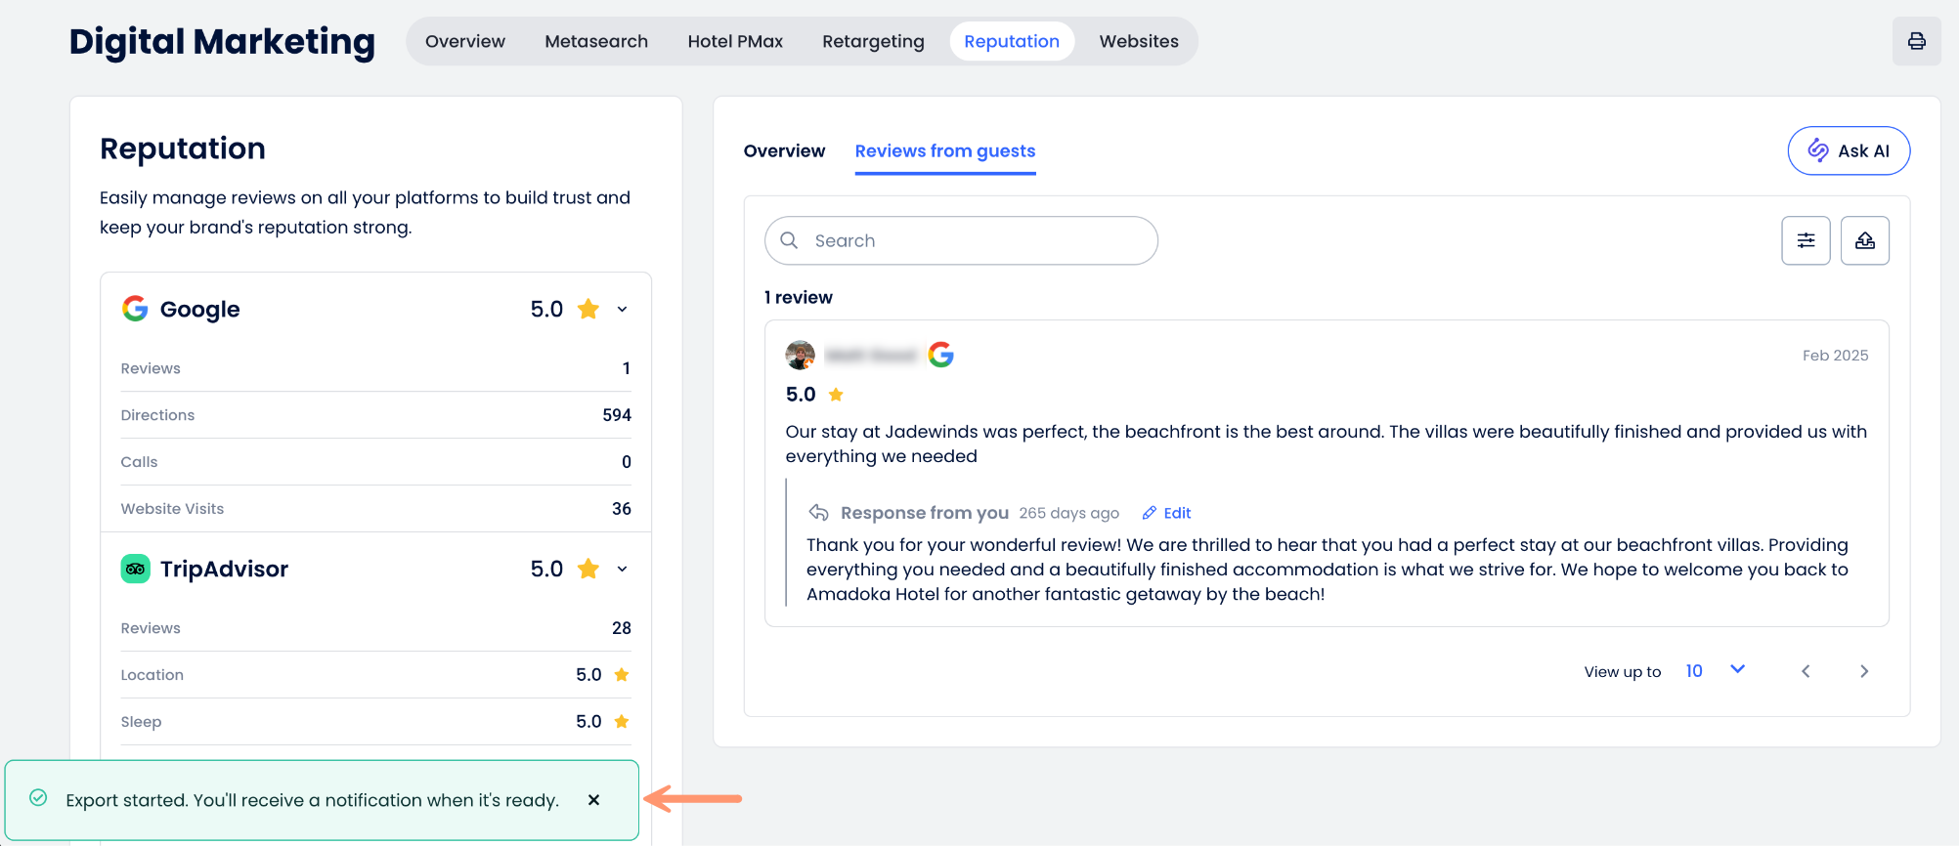Click the Google logo in reputation panel
This screenshot has width=1959, height=846.
tap(135, 309)
